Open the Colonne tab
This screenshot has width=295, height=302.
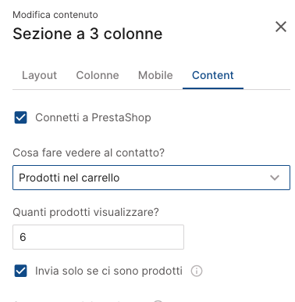[98, 75]
